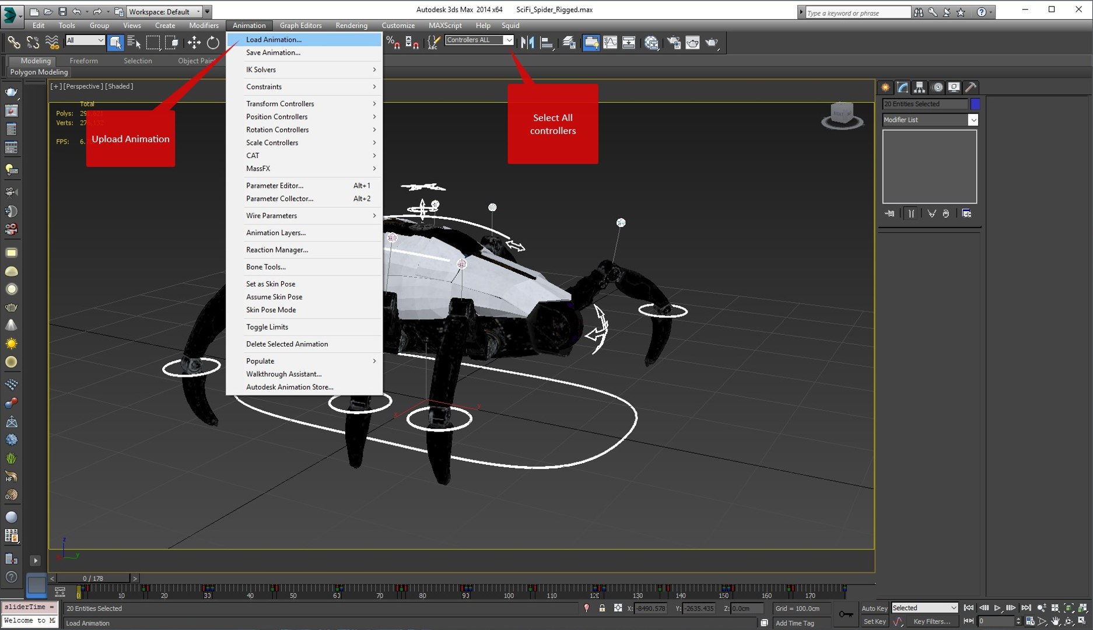1093x630 pixels.
Task: Click the favorites star icon
Action: click(x=961, y=12)
